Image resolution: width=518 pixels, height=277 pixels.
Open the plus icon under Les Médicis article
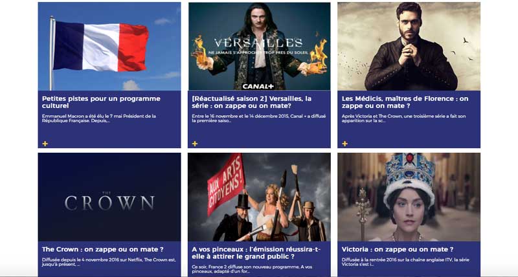click(345, 144)
